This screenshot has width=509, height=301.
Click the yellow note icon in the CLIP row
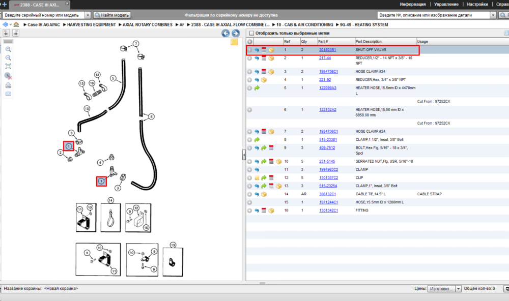pos(257,178)
